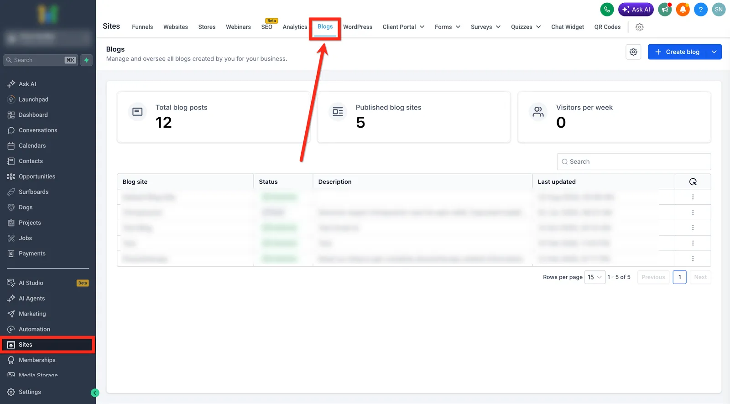Screen dimensions: 730x404
Task: Collapse sidebar with green chevron button
Action: [95, 393]
